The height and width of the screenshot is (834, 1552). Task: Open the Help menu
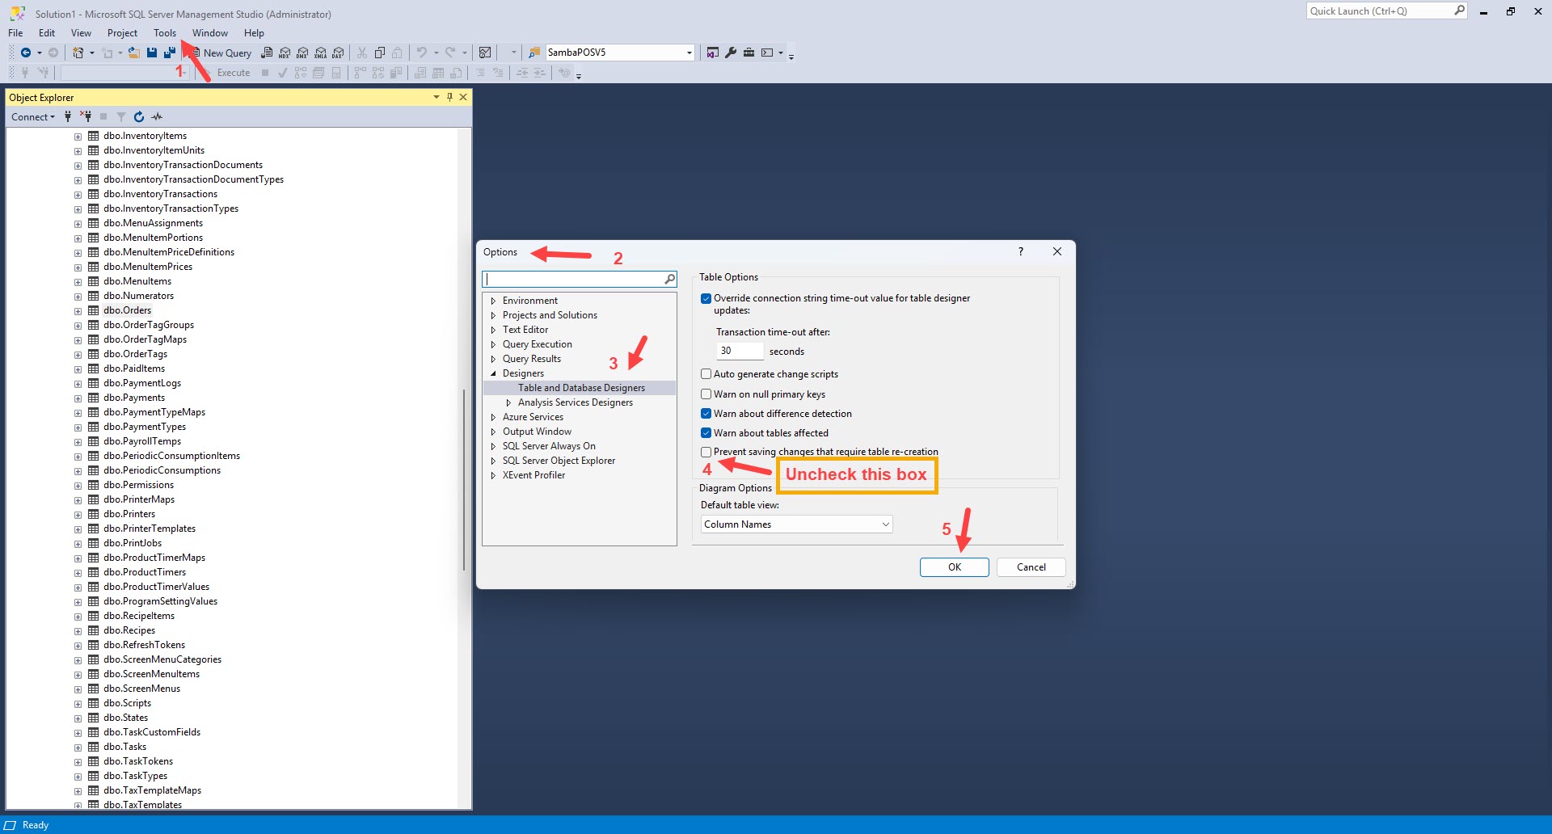pyautogui.click(x=254, y=33)
